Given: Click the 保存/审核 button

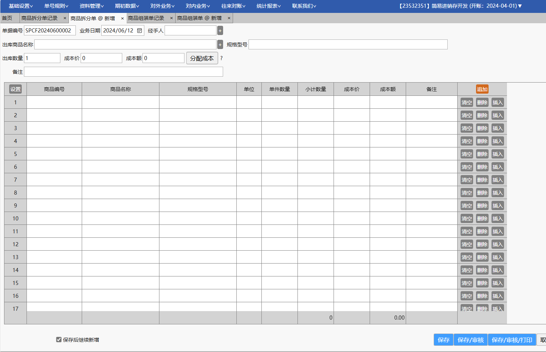Looking at the screenshot, I should 471,340.
